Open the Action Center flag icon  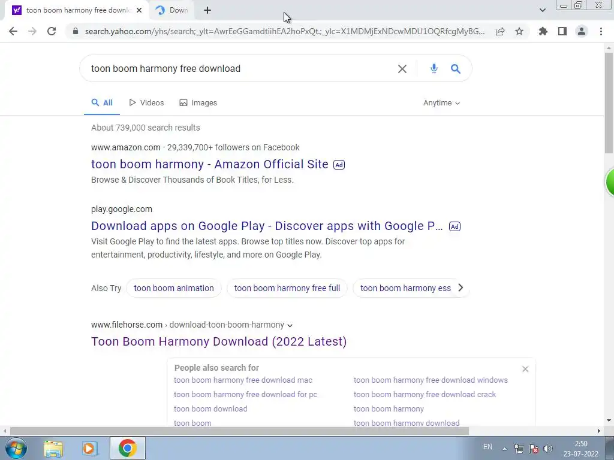point(533,449)
